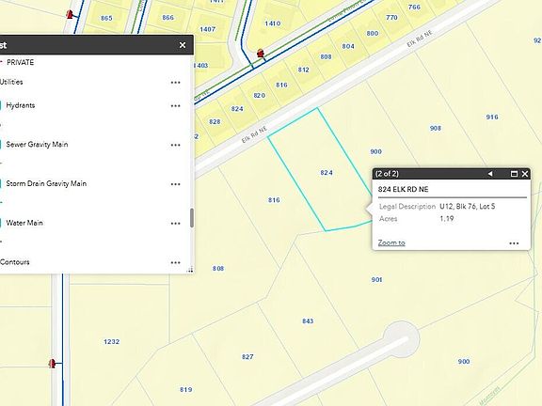Open options for Storm Drain Gravity Main
This screenshot has height=406, width=542.
point(176,184)
